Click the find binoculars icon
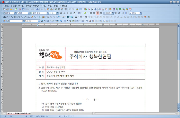The image size is (180, 118). (38, 9)
